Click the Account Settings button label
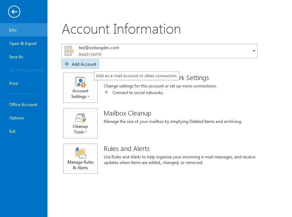 (x=80, y=94)
